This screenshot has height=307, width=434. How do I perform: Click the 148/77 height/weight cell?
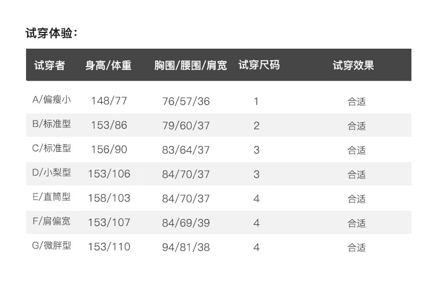click(x=109, y=101)
